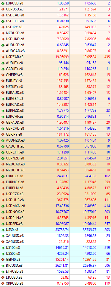Click the XRPUSD spread value 110
The image size is (111, 287).
[107, 283]
